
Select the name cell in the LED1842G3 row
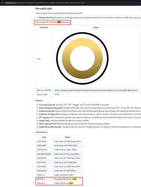[68, 166]
